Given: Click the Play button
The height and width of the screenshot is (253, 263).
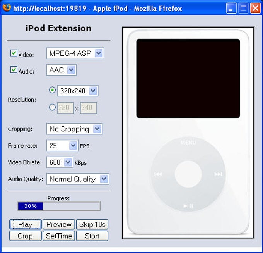Looking at the screenshot, I should tap(25, 224).
